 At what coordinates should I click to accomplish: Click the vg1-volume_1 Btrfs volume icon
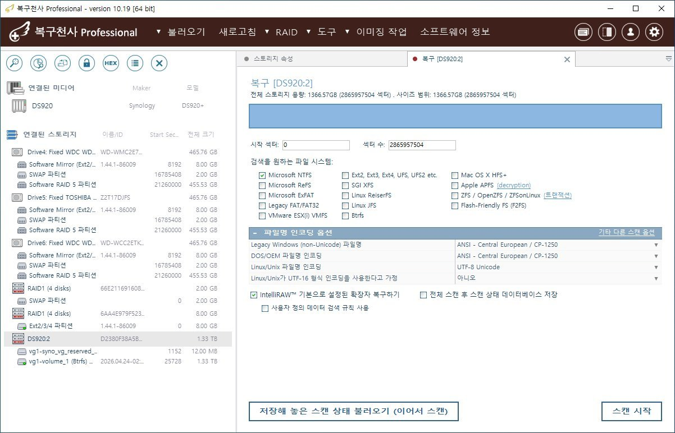[x=22, y=362]
